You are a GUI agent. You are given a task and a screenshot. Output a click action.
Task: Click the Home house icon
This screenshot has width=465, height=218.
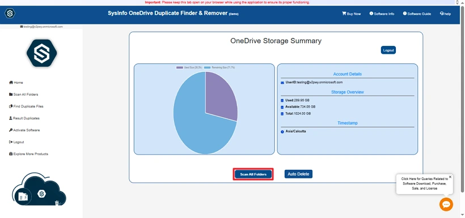coord(11,83)
